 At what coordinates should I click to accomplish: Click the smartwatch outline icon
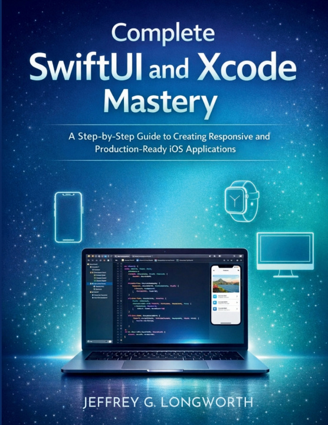click(x=241, y=201)
